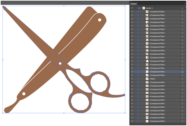Click the bottom-center bounding box handle

(x=64, y=113)
